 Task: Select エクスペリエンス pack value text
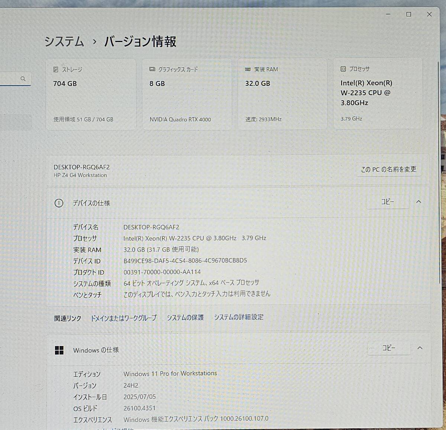pos(196,419)
